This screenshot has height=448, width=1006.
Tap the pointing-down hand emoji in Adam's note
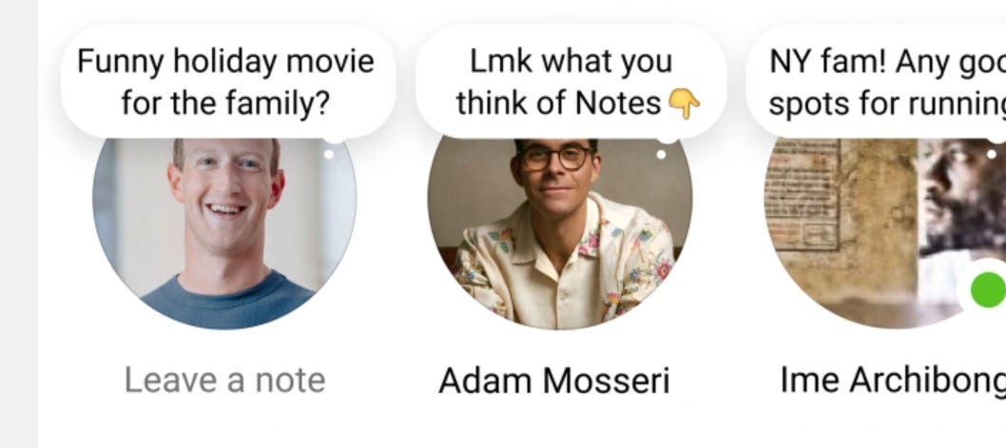click(x=684, y=103)
